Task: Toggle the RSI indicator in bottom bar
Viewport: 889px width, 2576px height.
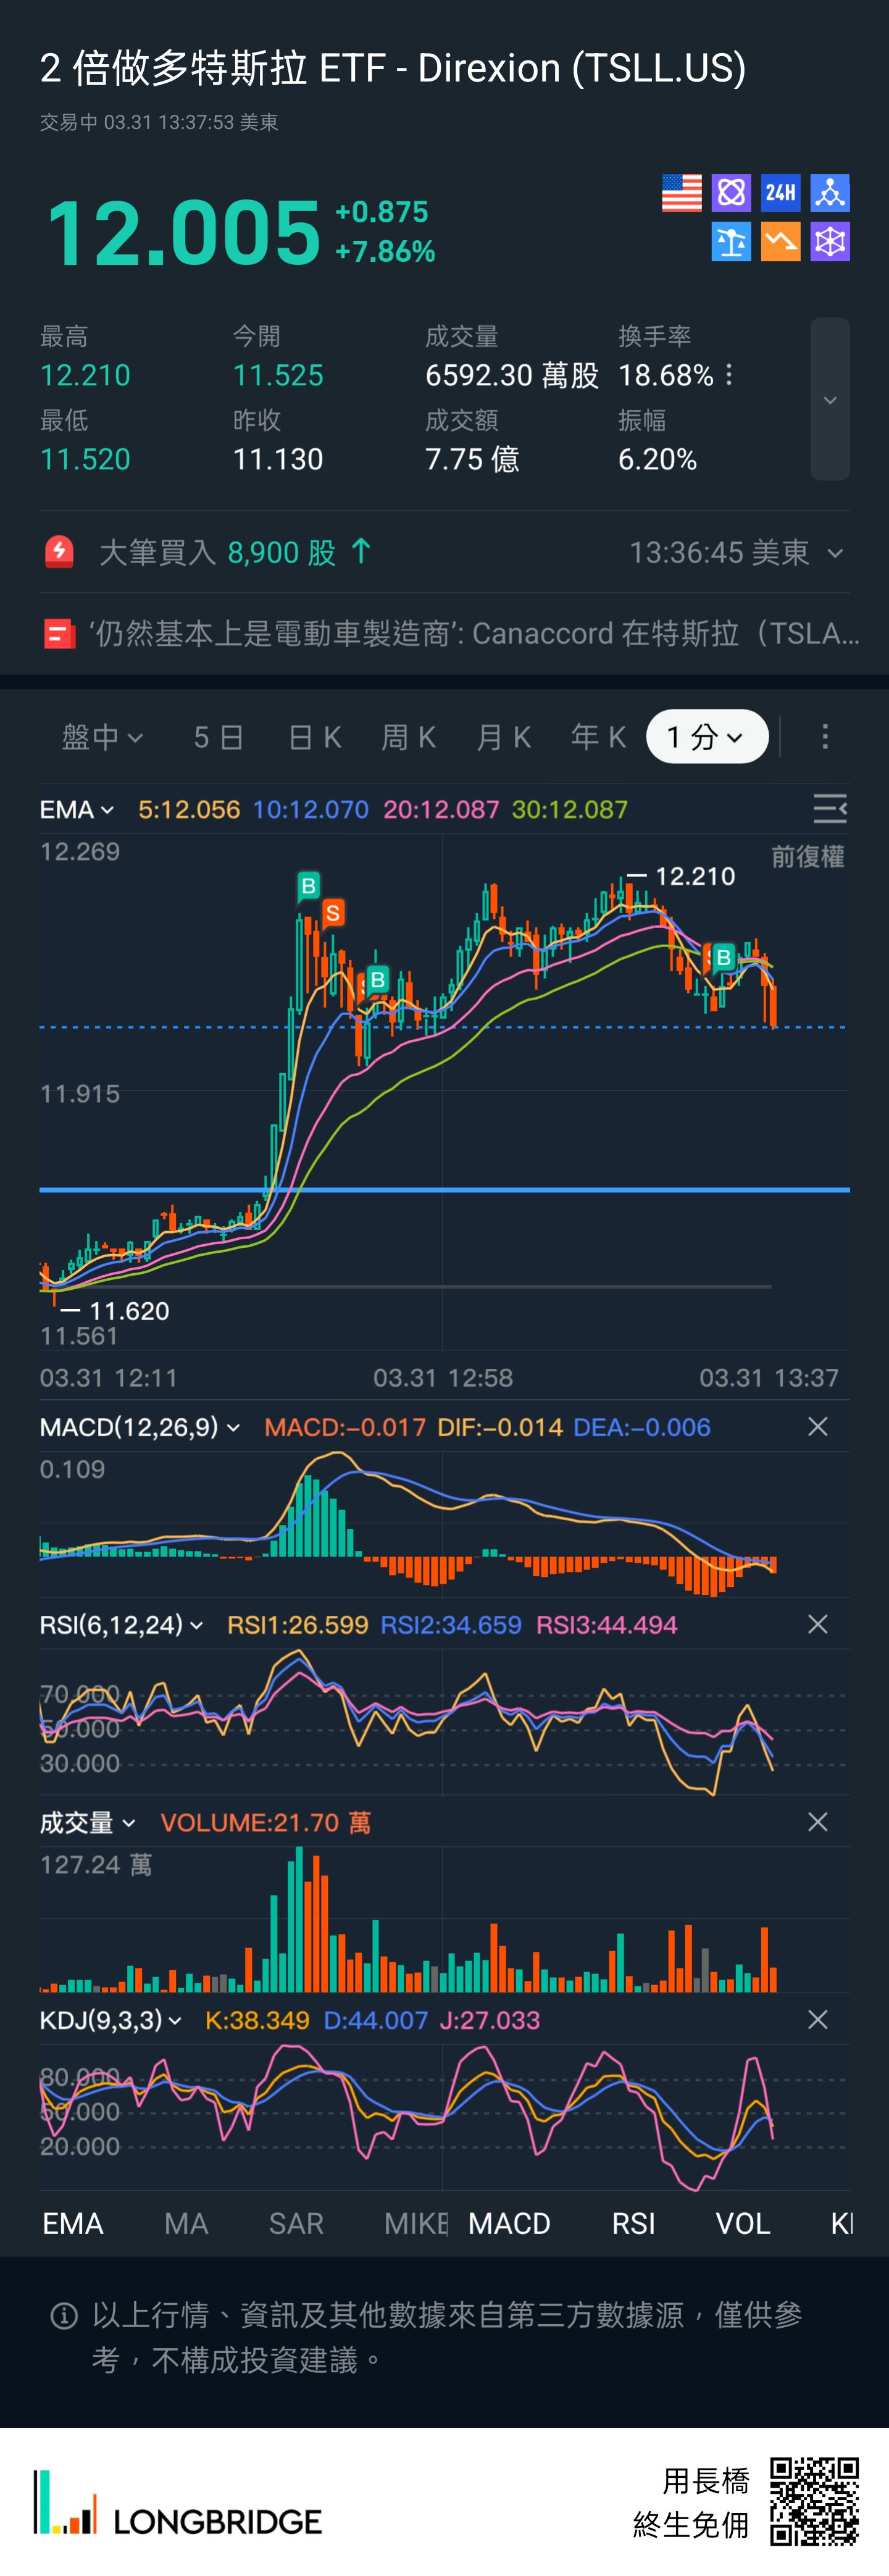Action: [x=633, y=2223]
